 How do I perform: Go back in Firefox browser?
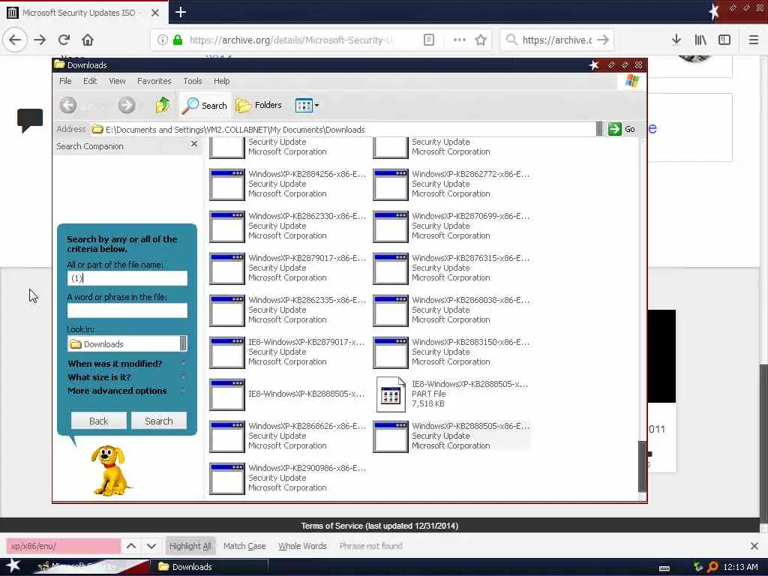point(15,40)
